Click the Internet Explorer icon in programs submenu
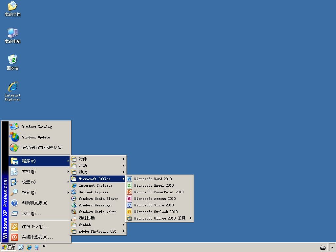The image size is (336, 252). pos(74,185)
